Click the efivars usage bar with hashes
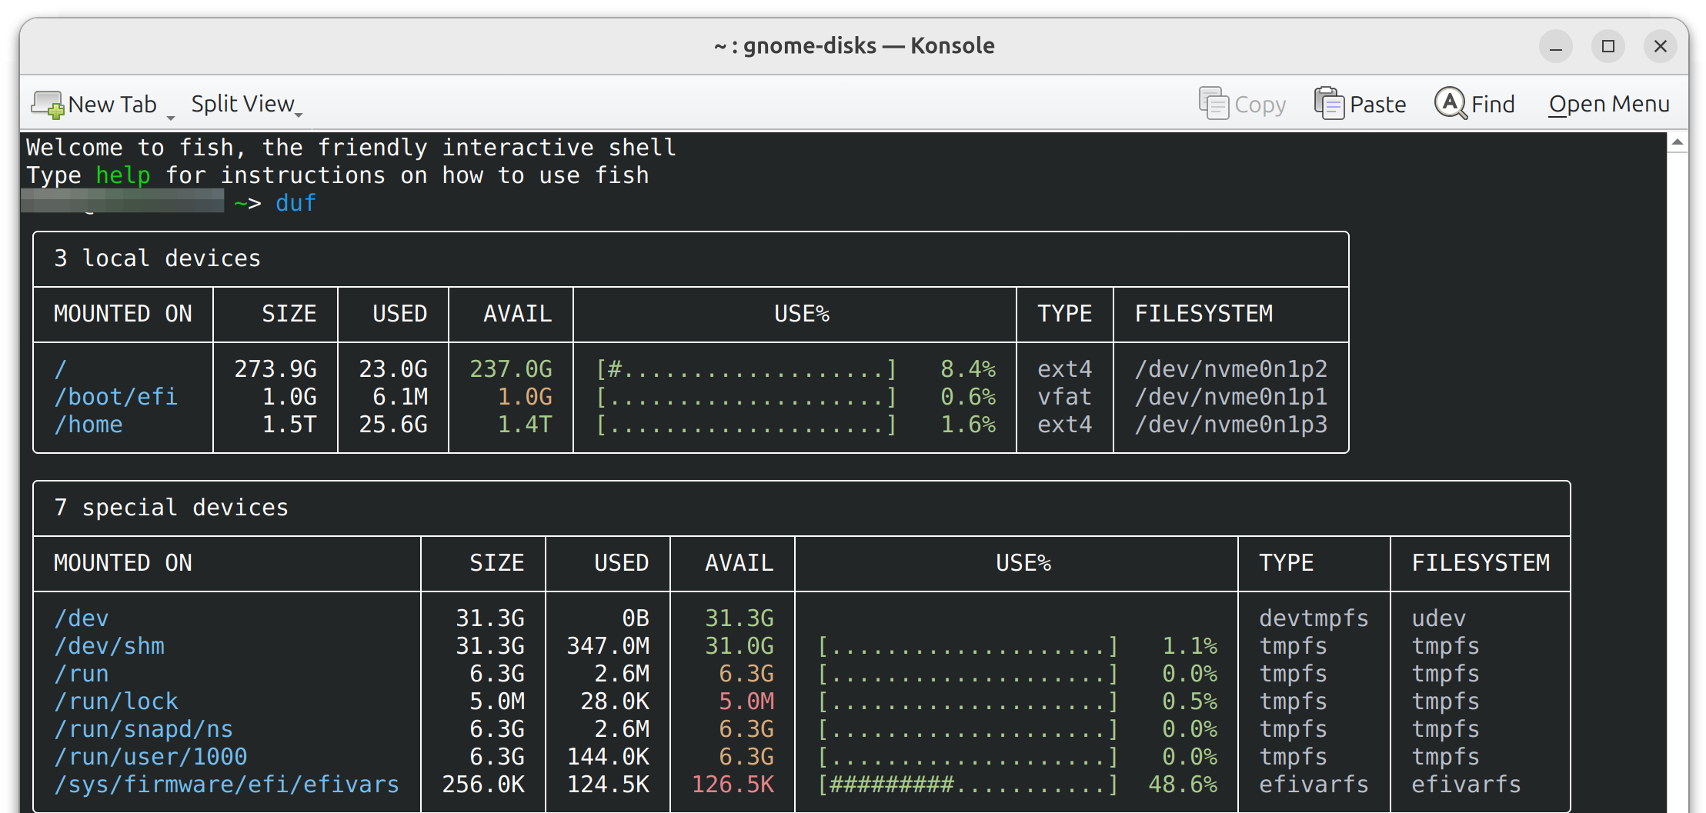 [x=968, y=785]
